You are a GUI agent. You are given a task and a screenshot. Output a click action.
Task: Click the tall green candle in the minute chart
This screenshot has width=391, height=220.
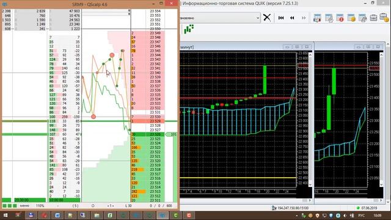click(265, 79)
